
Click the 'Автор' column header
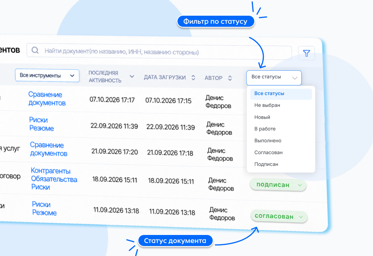(214, 78)
